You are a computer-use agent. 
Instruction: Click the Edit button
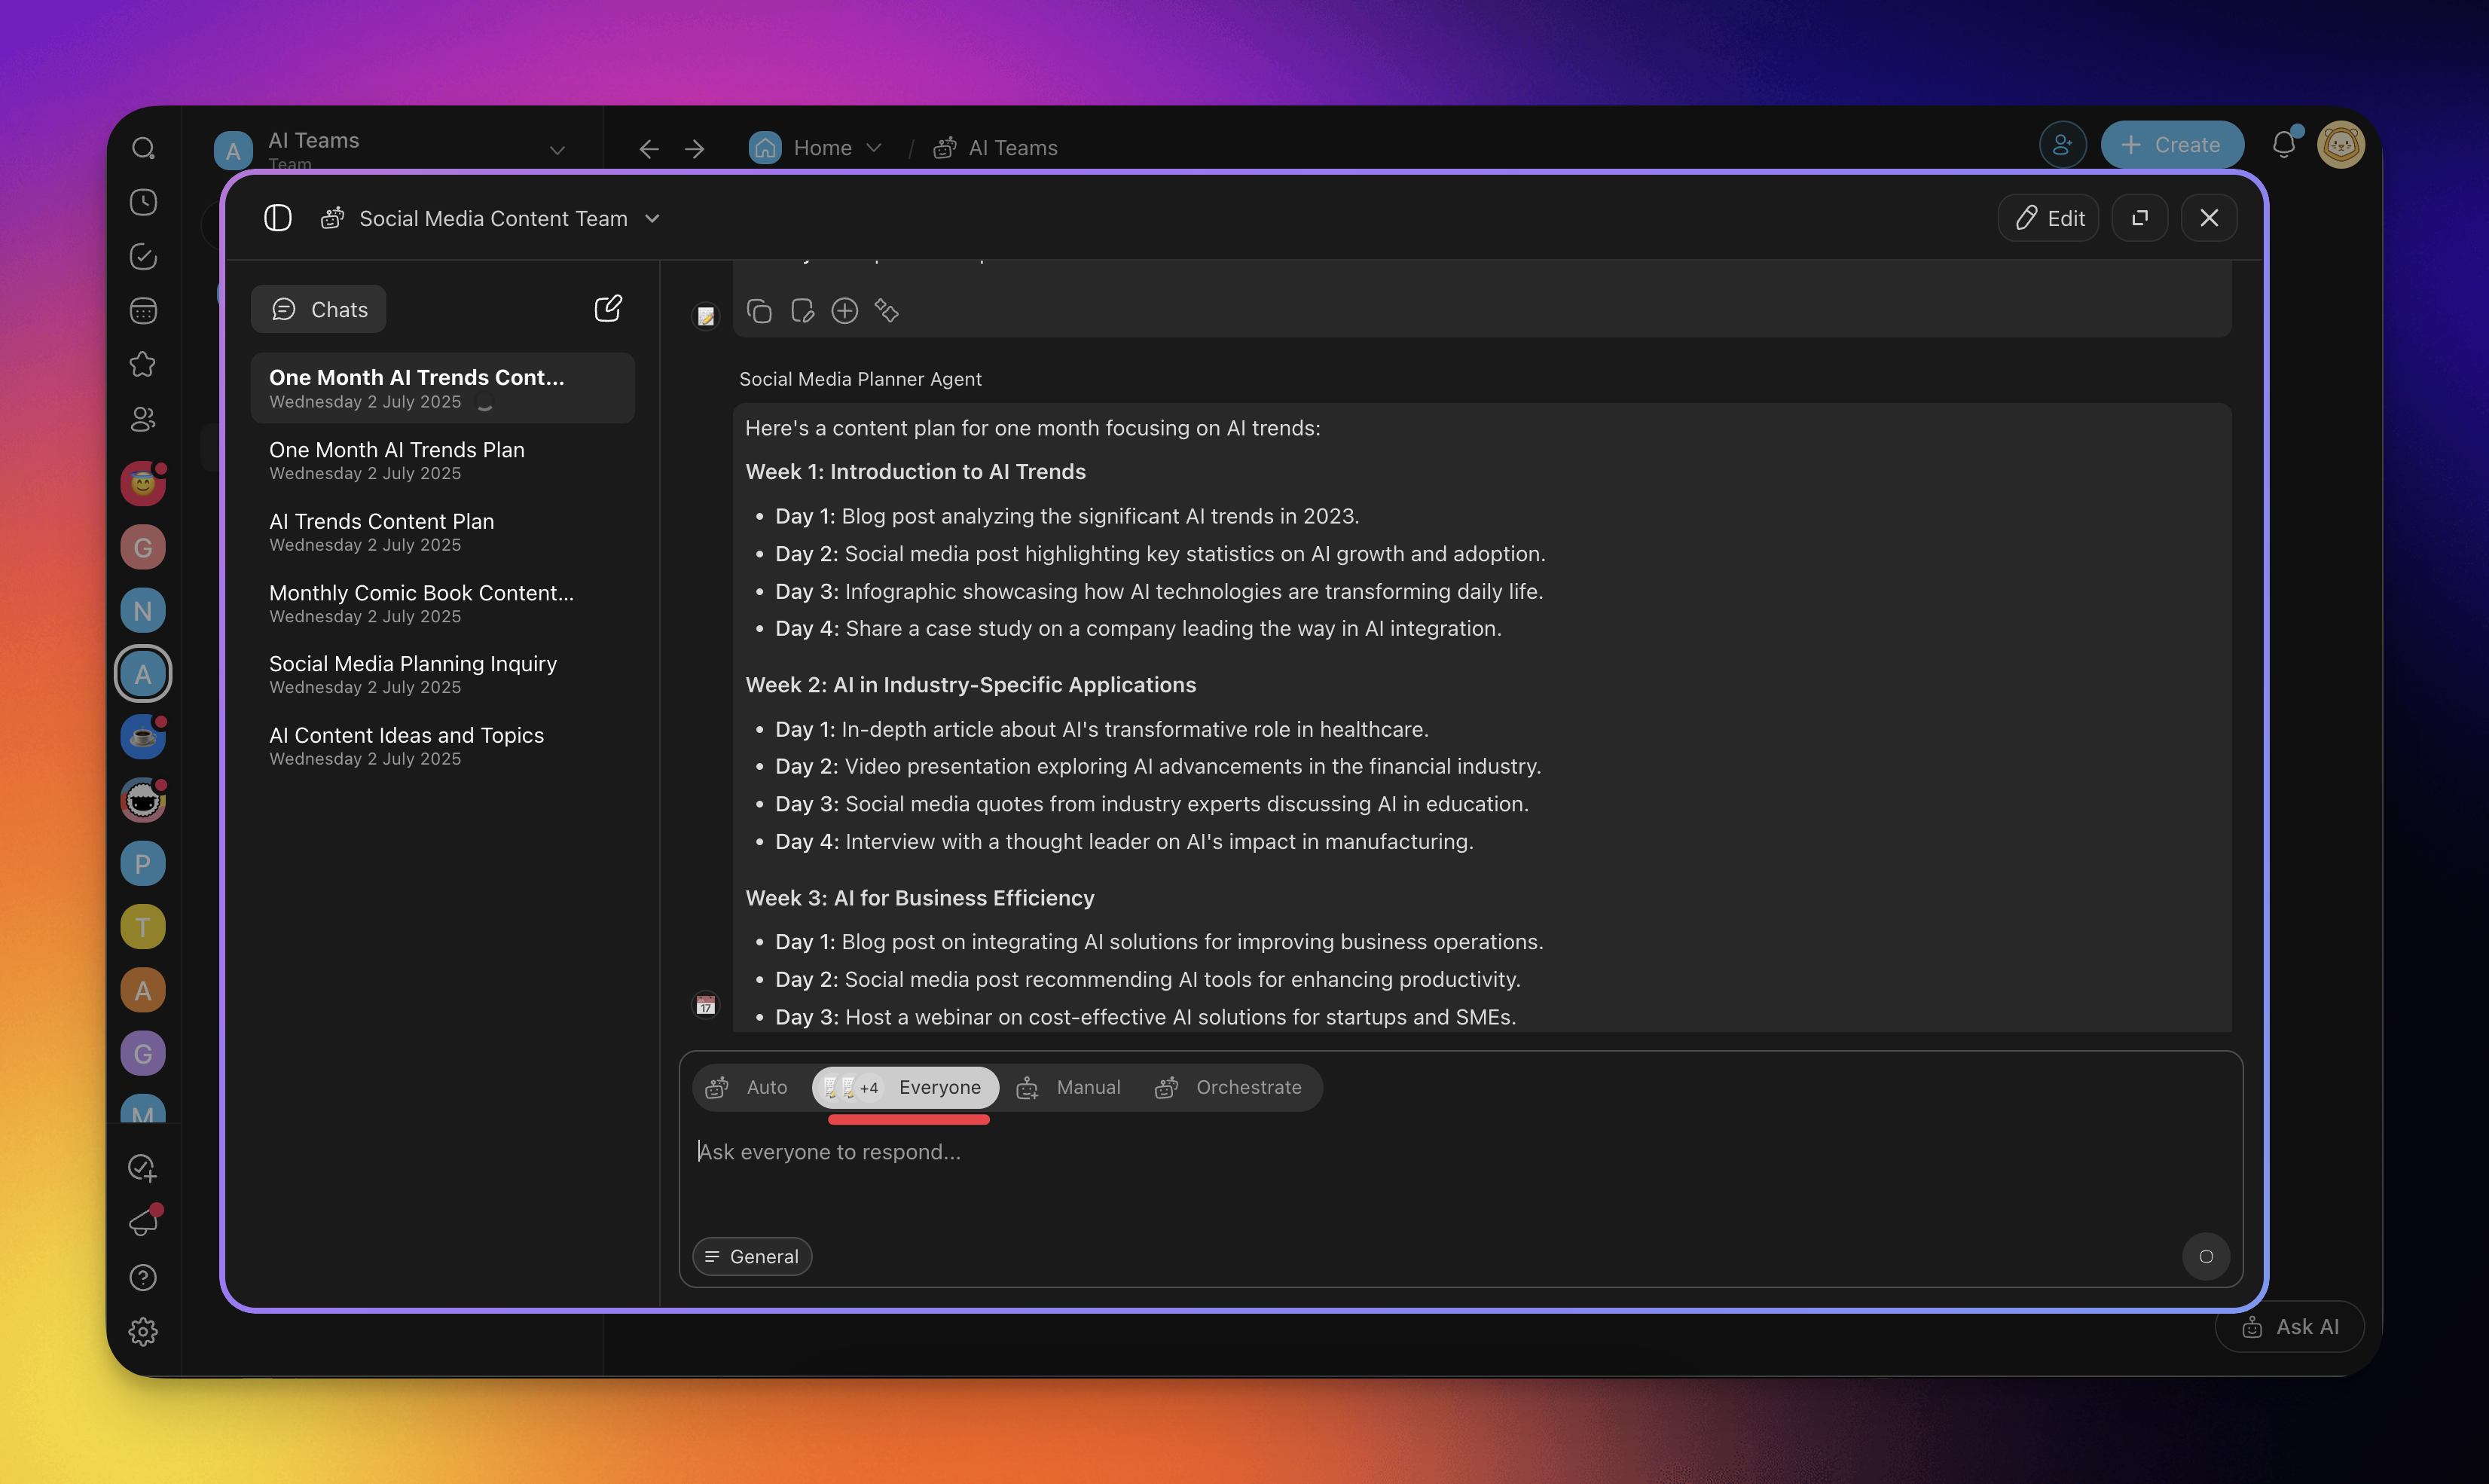coord(2049,218)
